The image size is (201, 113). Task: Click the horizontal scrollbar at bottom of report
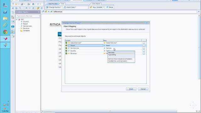(x=110, y=111)
